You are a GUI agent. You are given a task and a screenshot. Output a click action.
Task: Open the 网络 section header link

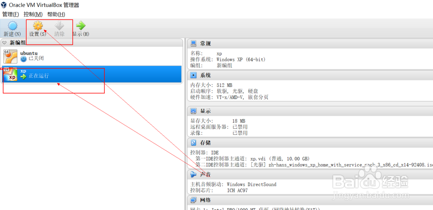tap(205, 200)
